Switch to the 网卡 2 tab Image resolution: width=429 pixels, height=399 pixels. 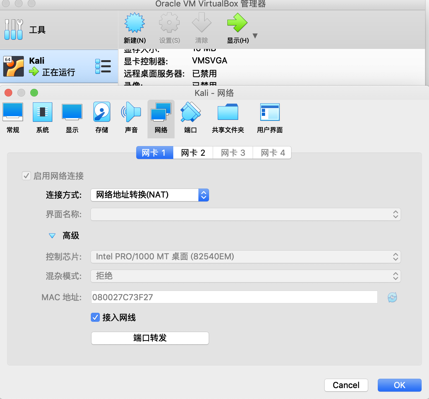click(193, 153)
